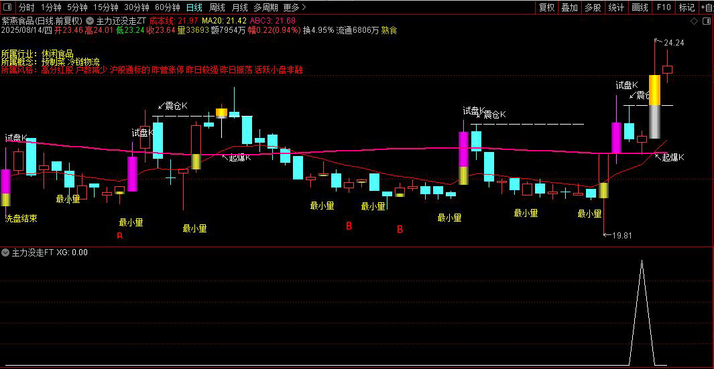Click the red 所属风格 style line
Viewport: 714px width, 369px height.
tap(152, 70)
